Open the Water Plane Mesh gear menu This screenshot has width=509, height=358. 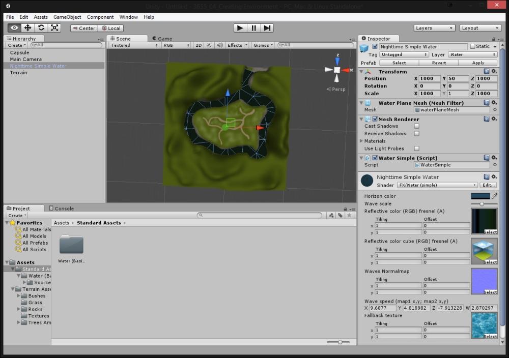(494, 103)
